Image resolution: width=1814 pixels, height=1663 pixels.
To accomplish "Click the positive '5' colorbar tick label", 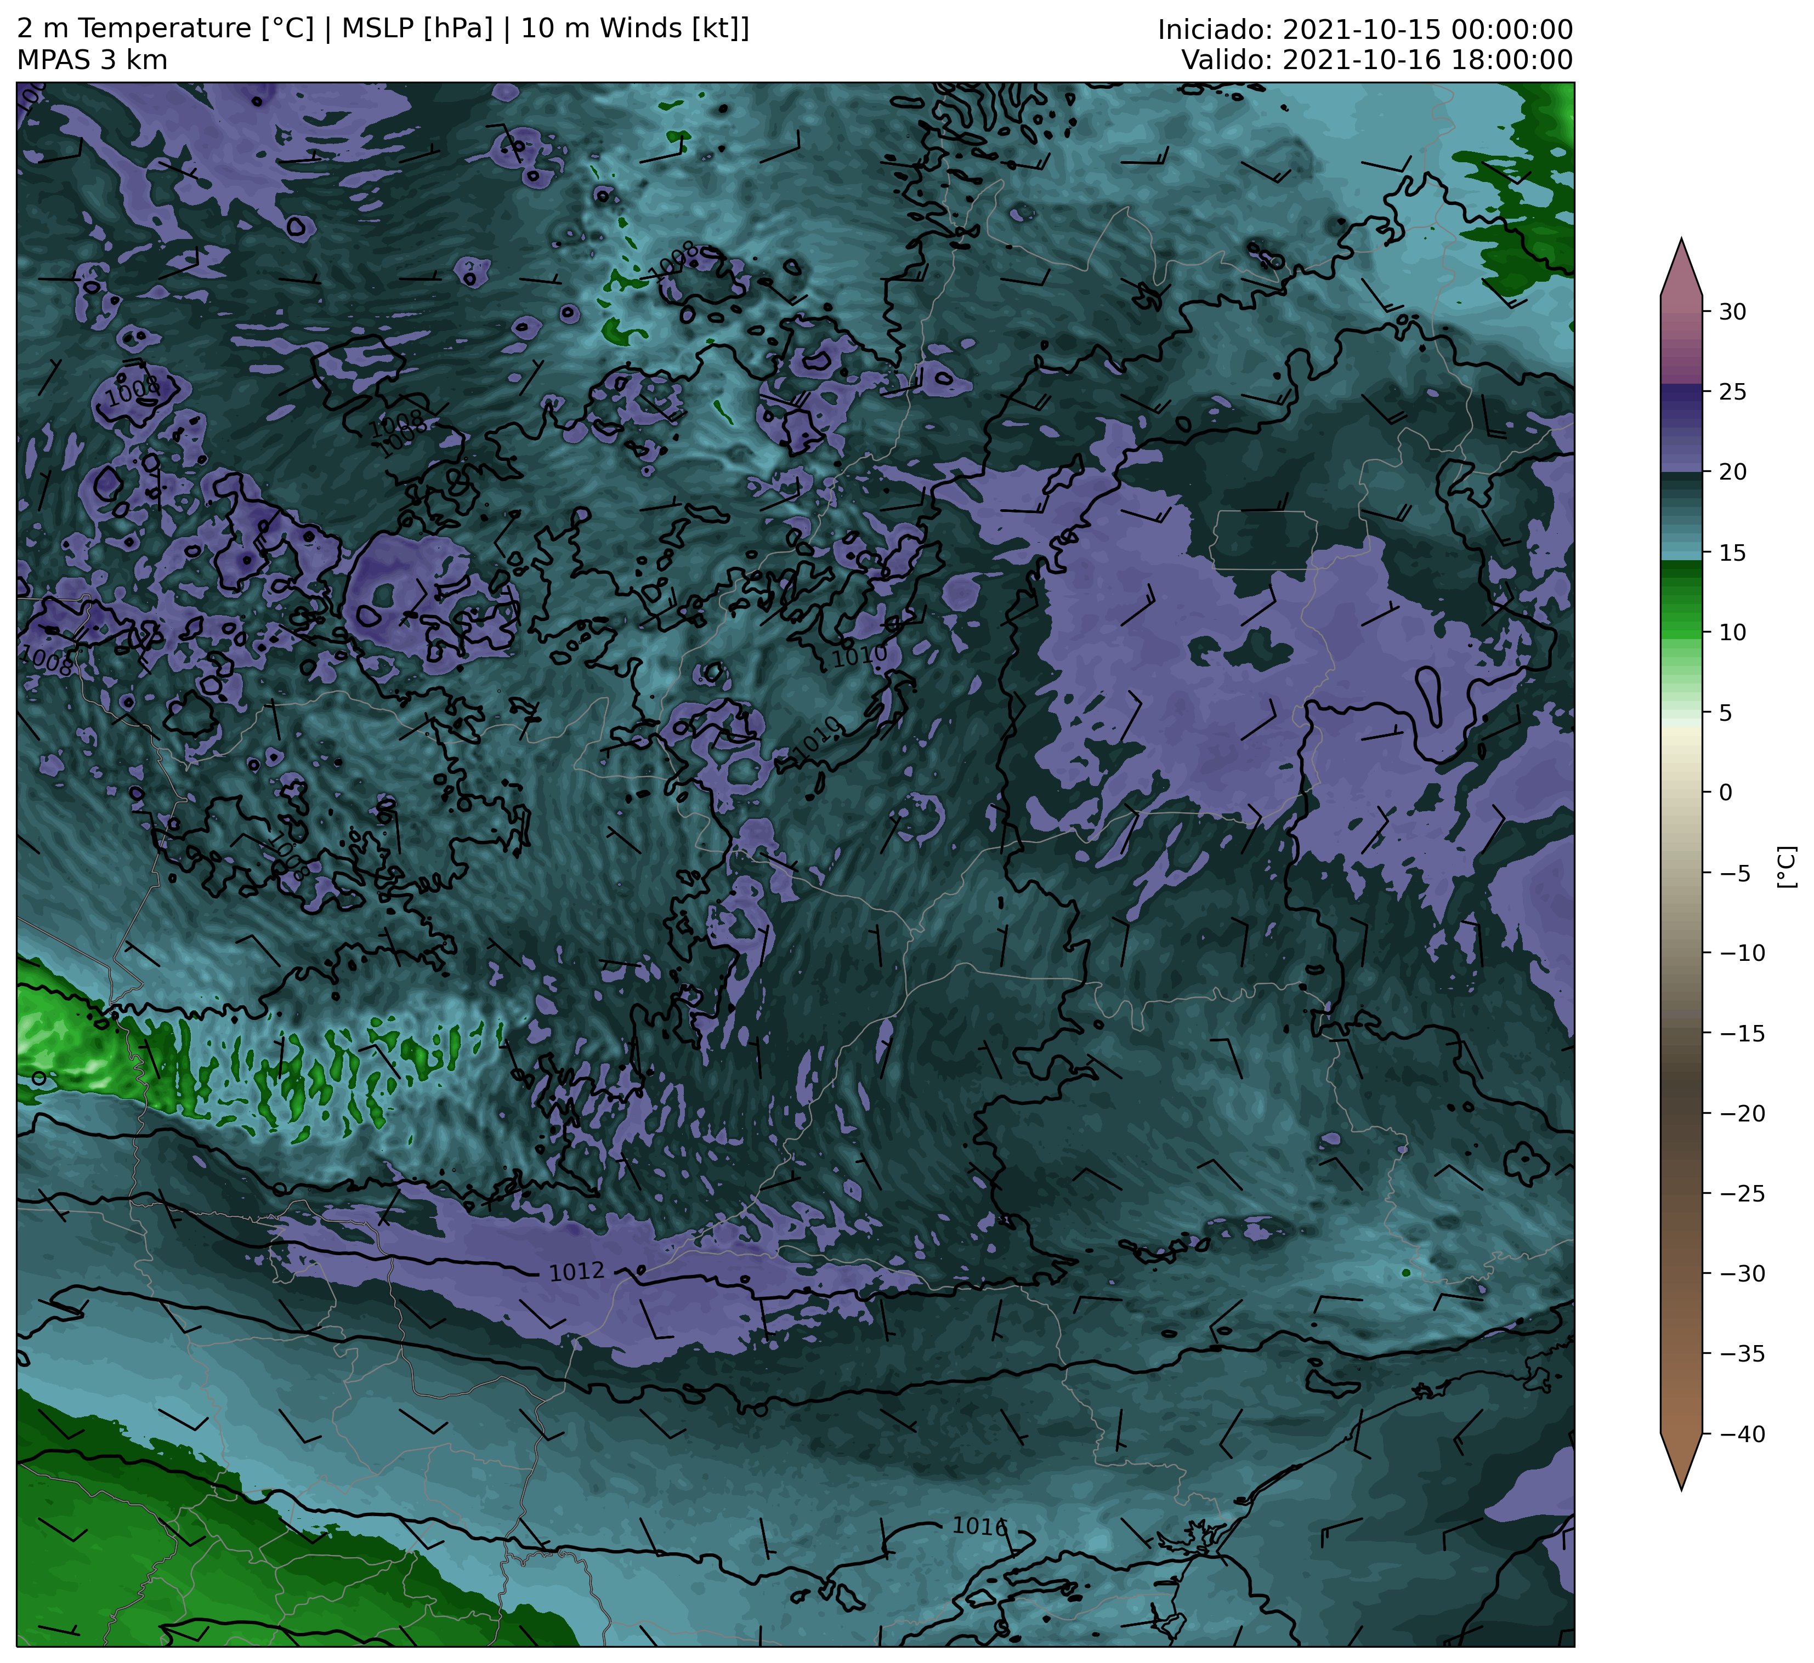I will pos(1725,713).
